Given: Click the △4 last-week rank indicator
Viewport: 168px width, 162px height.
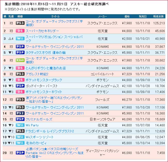Looking at the screenshot, I should click(x=11, y=39).
